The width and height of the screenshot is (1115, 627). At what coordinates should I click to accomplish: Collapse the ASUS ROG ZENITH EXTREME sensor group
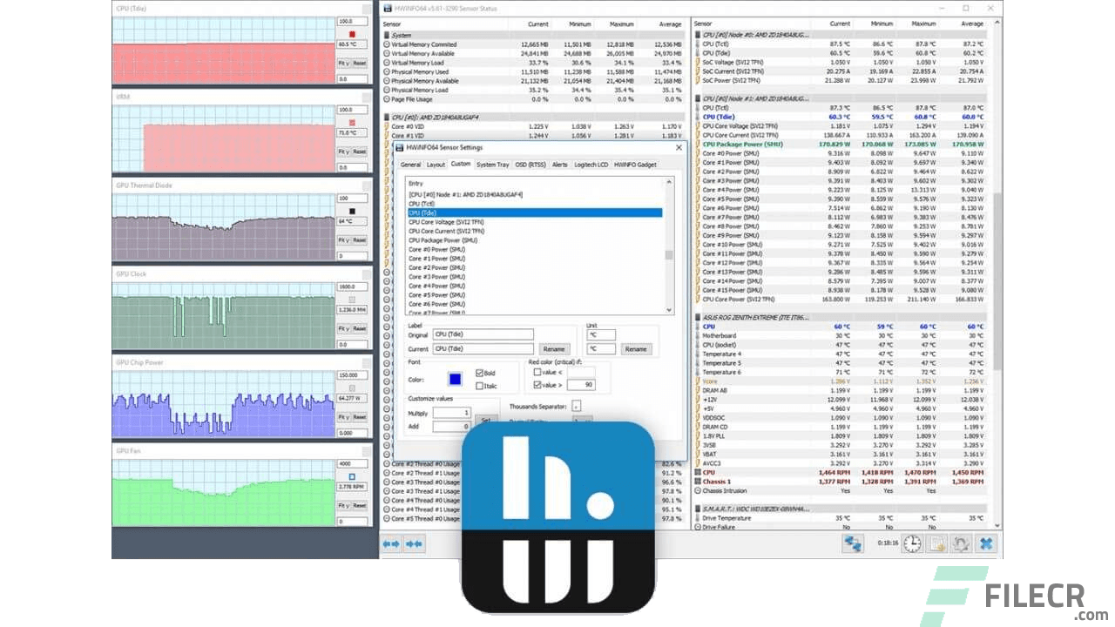coord(696,317)
